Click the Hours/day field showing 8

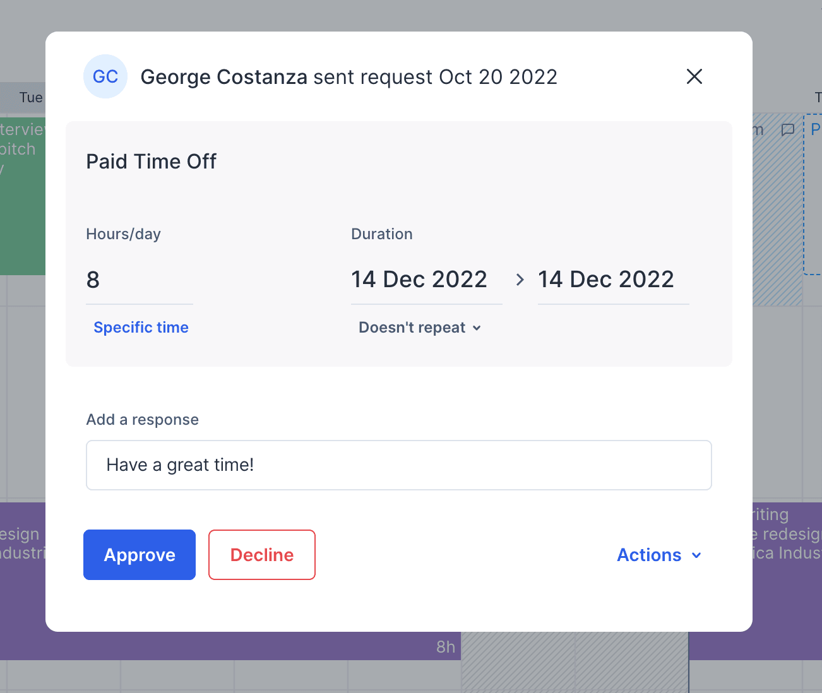tap(139, 280)
